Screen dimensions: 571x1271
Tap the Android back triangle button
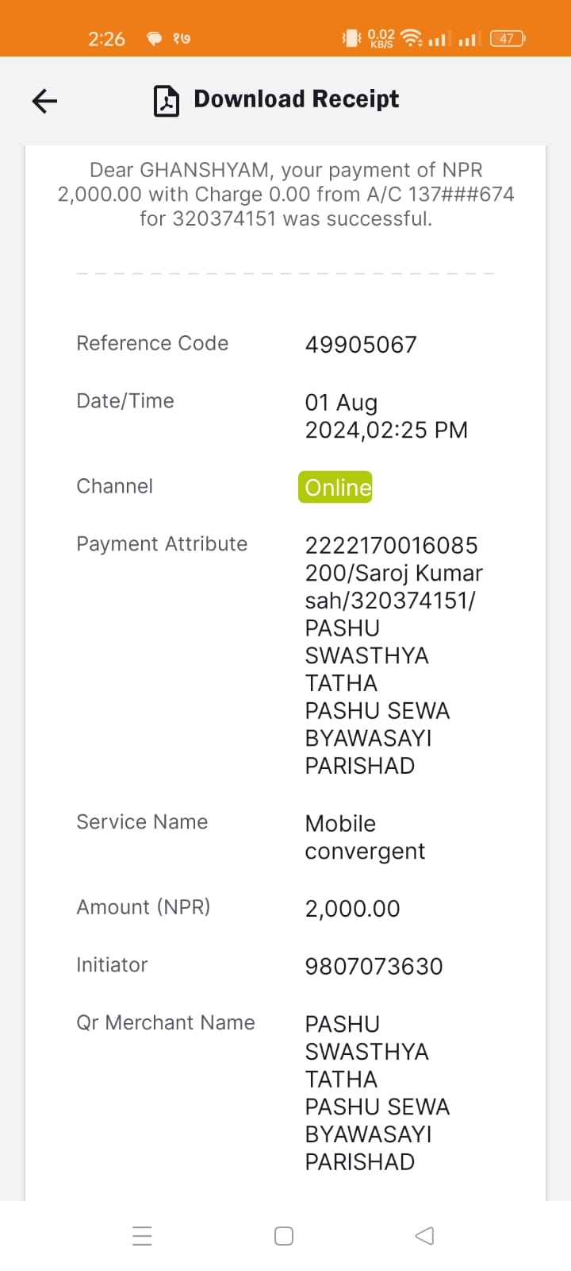click(425, 1236)
